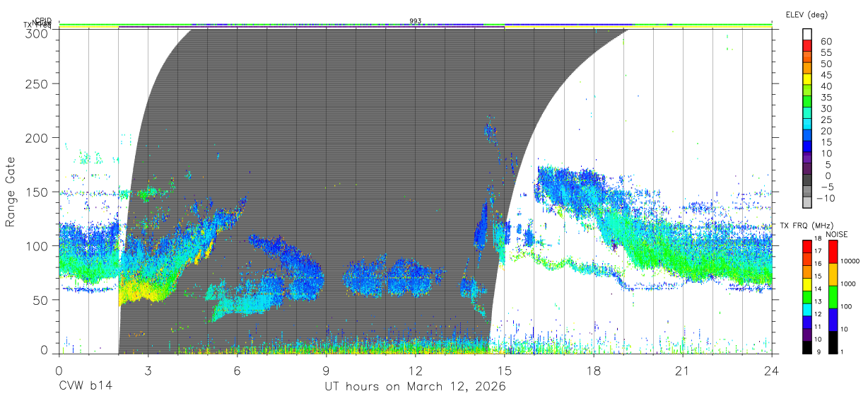Image resolution: width=868 pixels, height=401 pixels.
Task: Click the Range Gate y-axis label
Action: (11, 192)
